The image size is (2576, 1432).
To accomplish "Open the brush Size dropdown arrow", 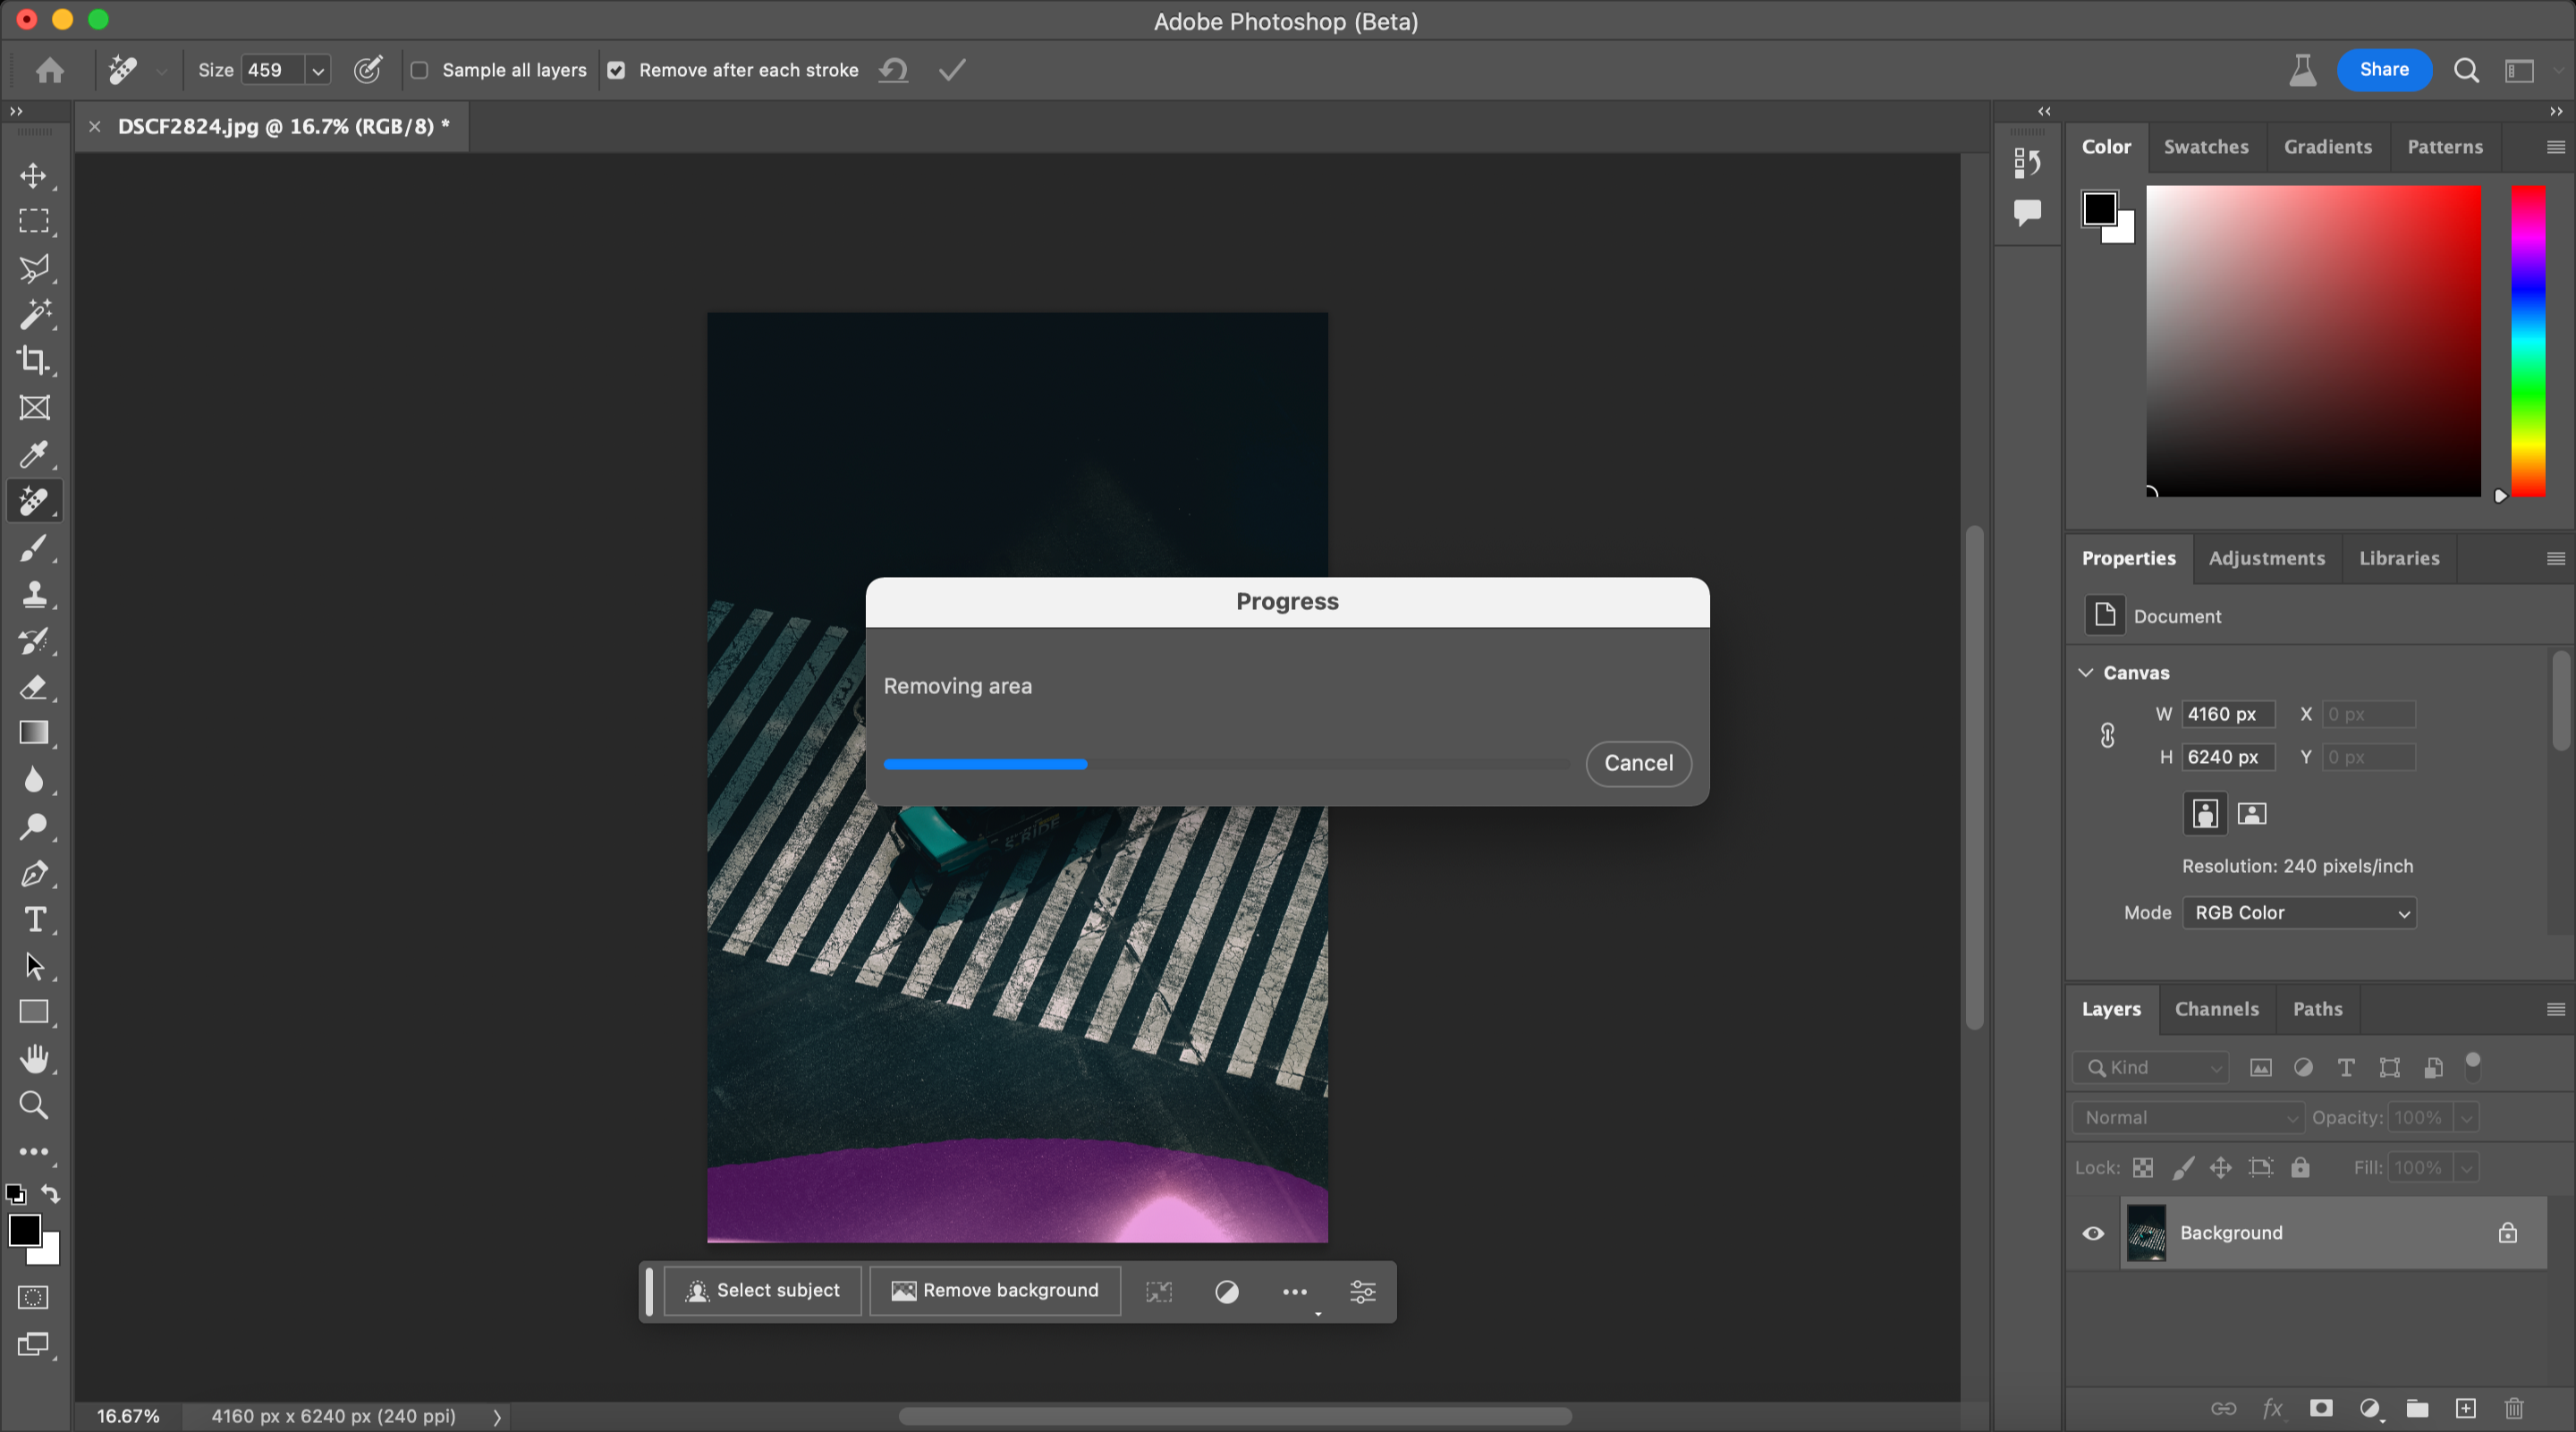I will (318, 71).
